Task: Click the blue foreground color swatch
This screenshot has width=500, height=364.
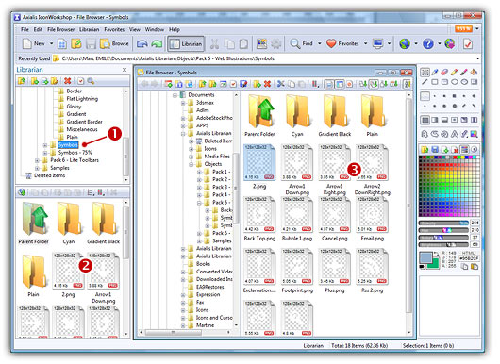Action: pyautogui.click(x=425, y=257)
